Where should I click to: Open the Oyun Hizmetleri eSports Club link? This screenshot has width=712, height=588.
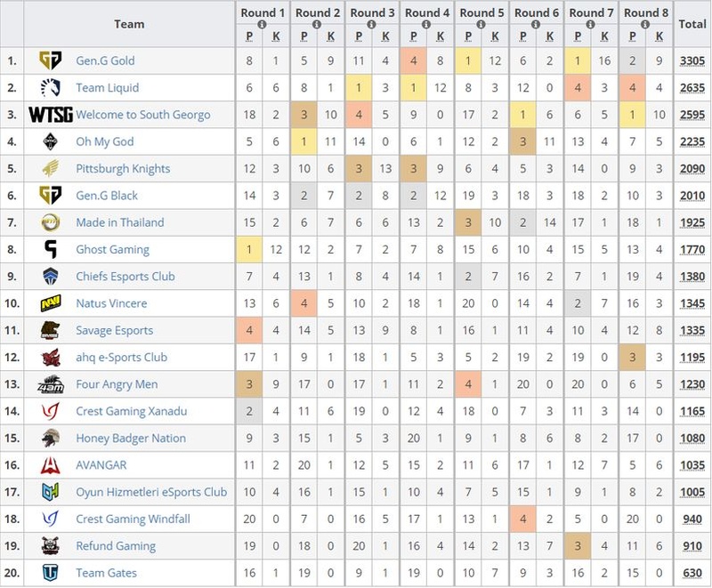[151, 492]
